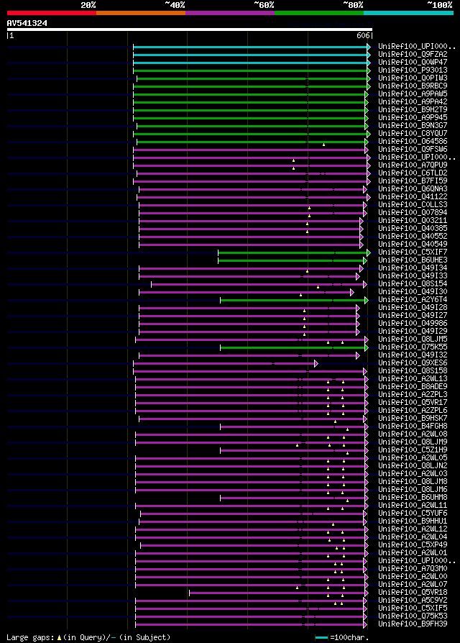The width and height of the screenshot is (460, 643).
Task: Click the purple ~60% identity legend segment
Action: point(230,13)
